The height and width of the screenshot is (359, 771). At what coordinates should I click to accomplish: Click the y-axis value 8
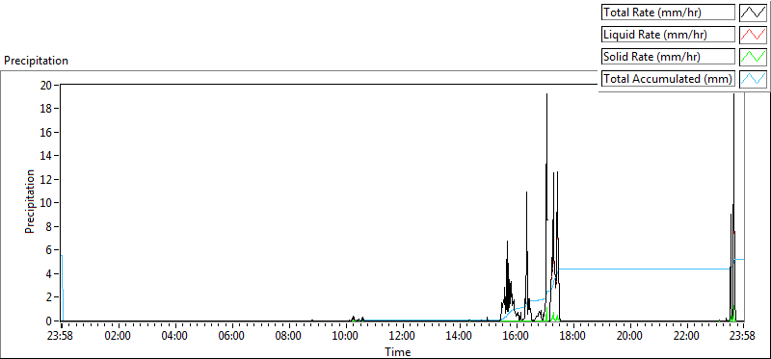pyautogui.click(x=49, y=226)
